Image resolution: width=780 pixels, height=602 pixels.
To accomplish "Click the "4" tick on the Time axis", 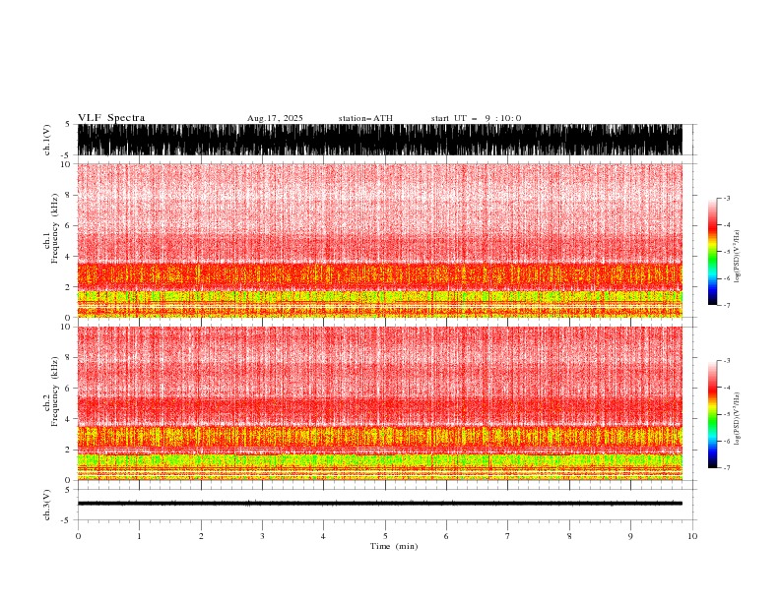I will click(323, 536).
